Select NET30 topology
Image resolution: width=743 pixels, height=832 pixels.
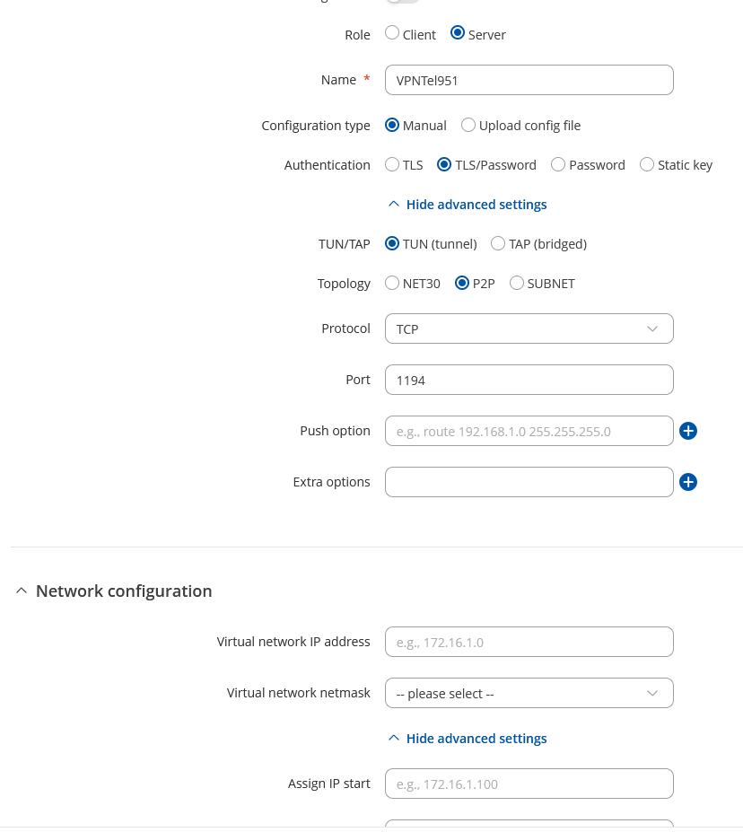[392, 283]
